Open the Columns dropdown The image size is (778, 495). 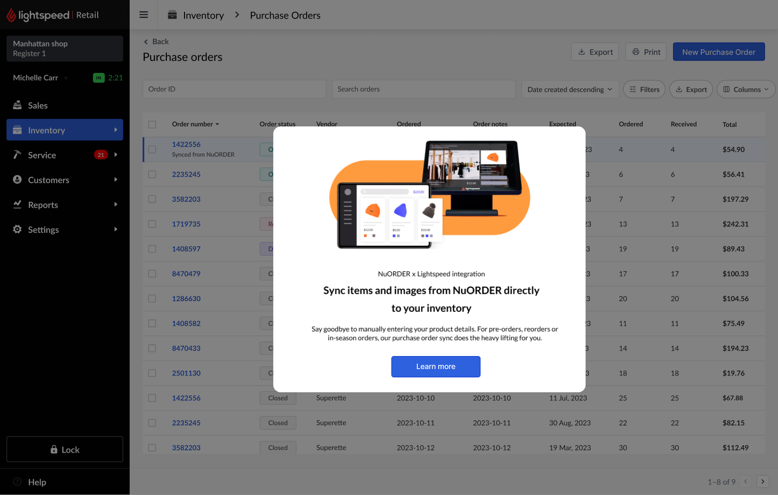[x=746, y=89]
